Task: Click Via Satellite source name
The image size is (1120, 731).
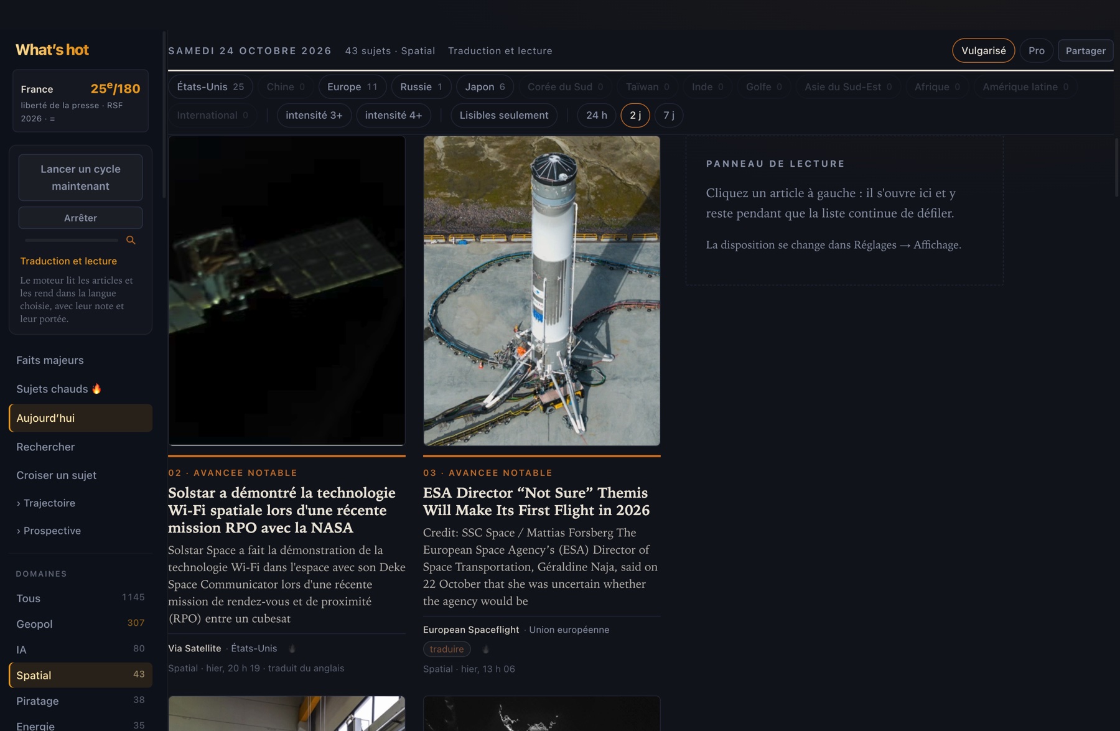Action: point(194,648)
